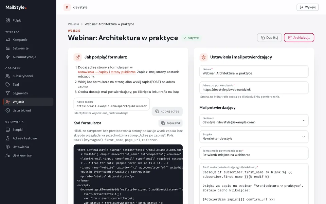Select Segmenty in the sidebar
Image resolution: width=326 pixels, height=204 pixels.
pos(28,93)
